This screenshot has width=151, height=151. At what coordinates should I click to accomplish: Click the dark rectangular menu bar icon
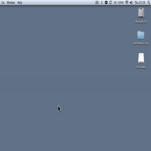click(x=106, y=3)
